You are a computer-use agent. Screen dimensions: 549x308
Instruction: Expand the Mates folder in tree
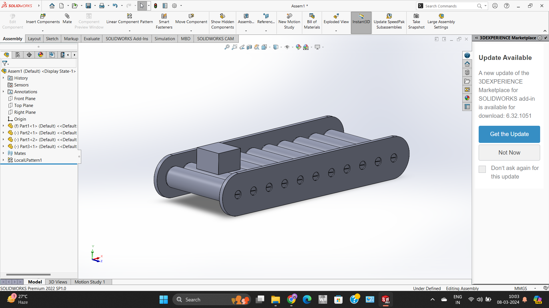pos(3,153)
